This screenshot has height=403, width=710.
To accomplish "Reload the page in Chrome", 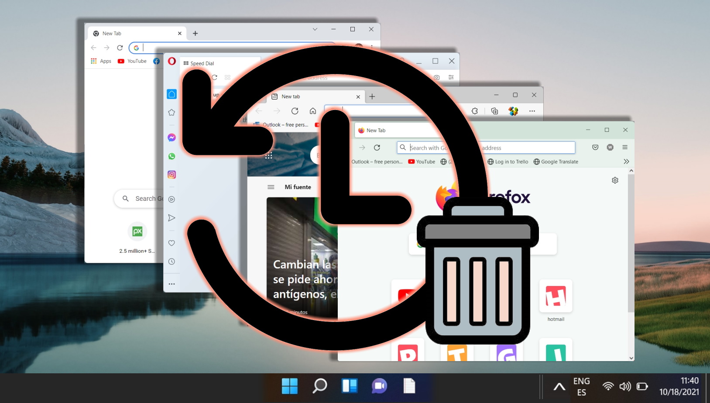I will pyautogui.click(x=120, y=48).
